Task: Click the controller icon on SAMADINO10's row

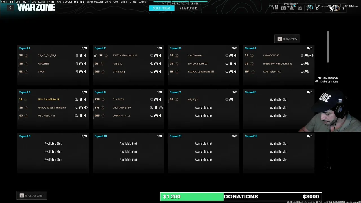Action: pyautogui.click(x=306, y=56)
